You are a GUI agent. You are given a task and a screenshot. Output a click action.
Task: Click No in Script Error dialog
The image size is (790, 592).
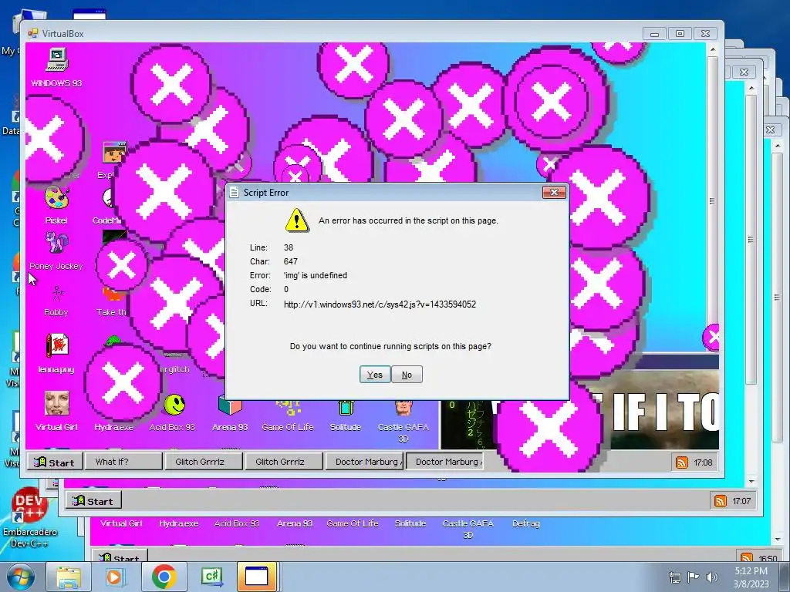407,375
